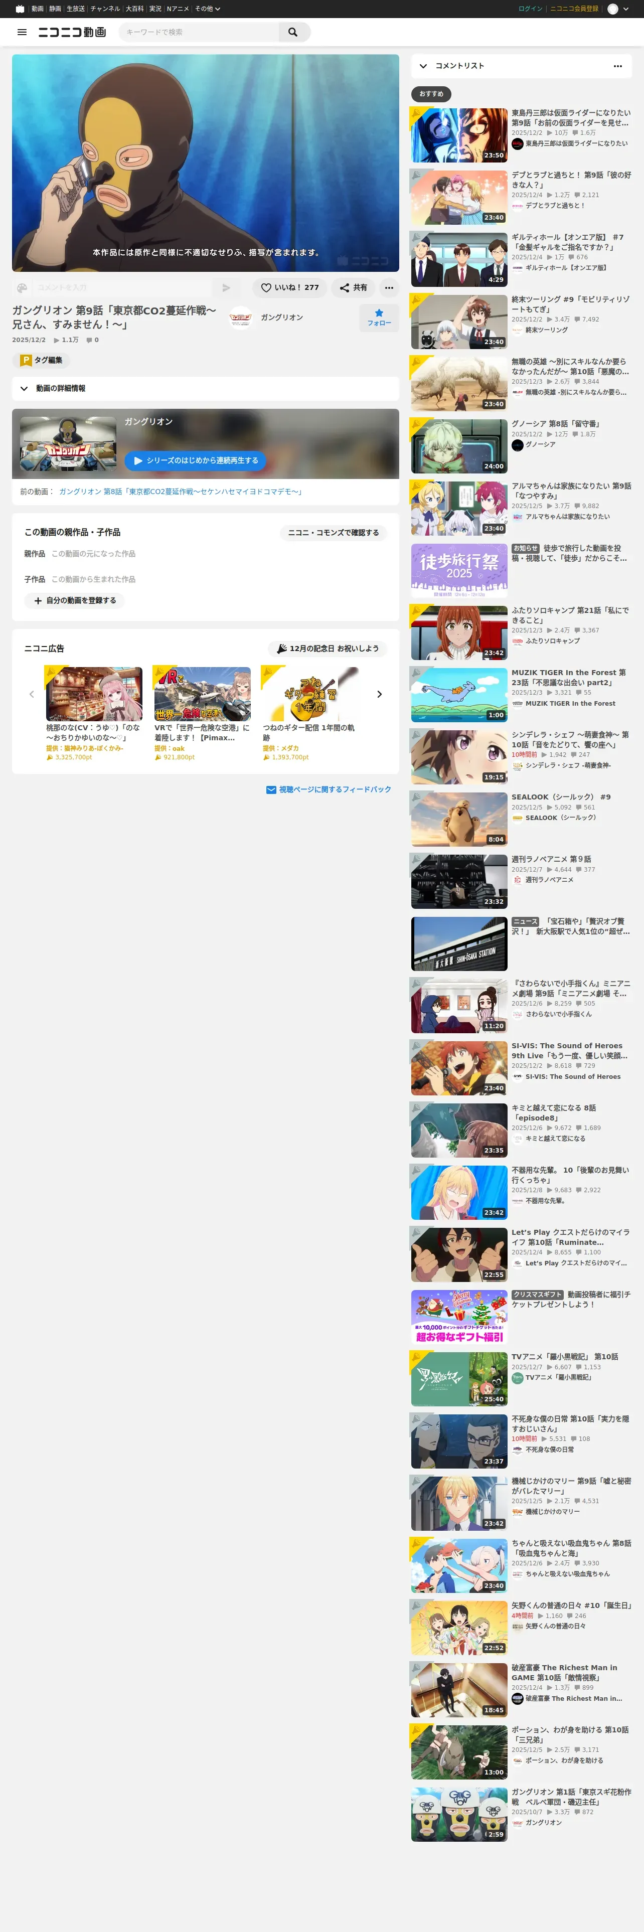
Task: Expand 動画の詳細情報 section
Action: (x=206, y=389)
